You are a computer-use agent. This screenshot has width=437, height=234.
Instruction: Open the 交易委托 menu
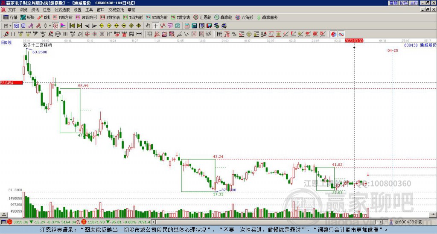tap(116, 10)
